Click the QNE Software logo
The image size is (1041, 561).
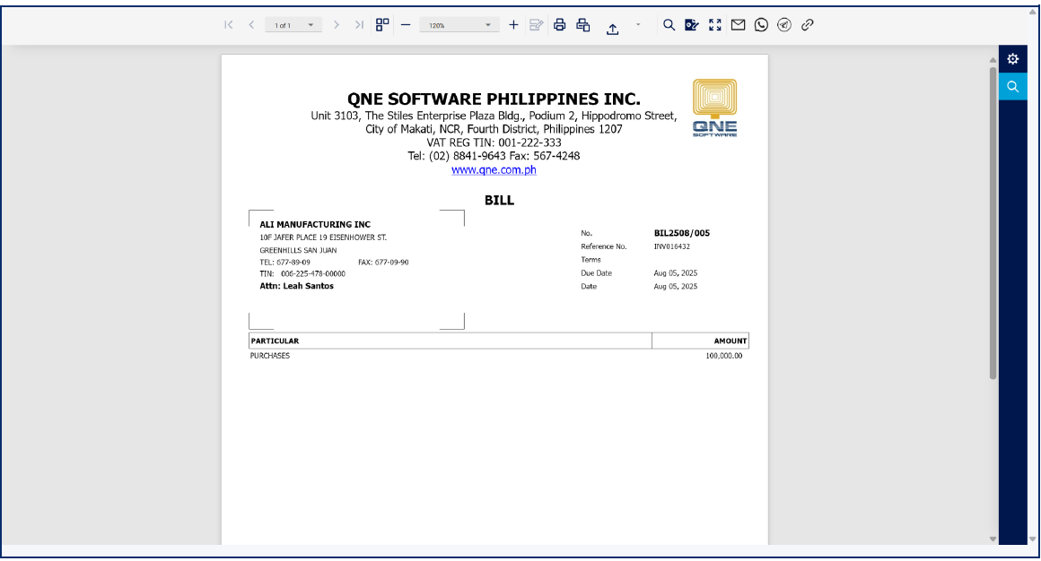[715, 108]
